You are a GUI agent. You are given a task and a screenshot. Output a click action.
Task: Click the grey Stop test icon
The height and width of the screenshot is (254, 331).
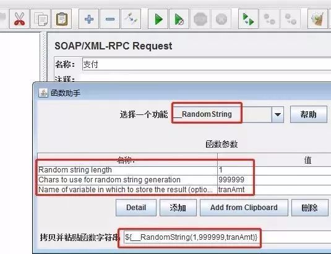tap(200, 19)
